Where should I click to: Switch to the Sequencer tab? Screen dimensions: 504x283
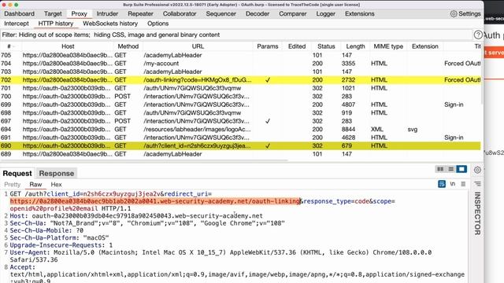[x=220, y=14]
